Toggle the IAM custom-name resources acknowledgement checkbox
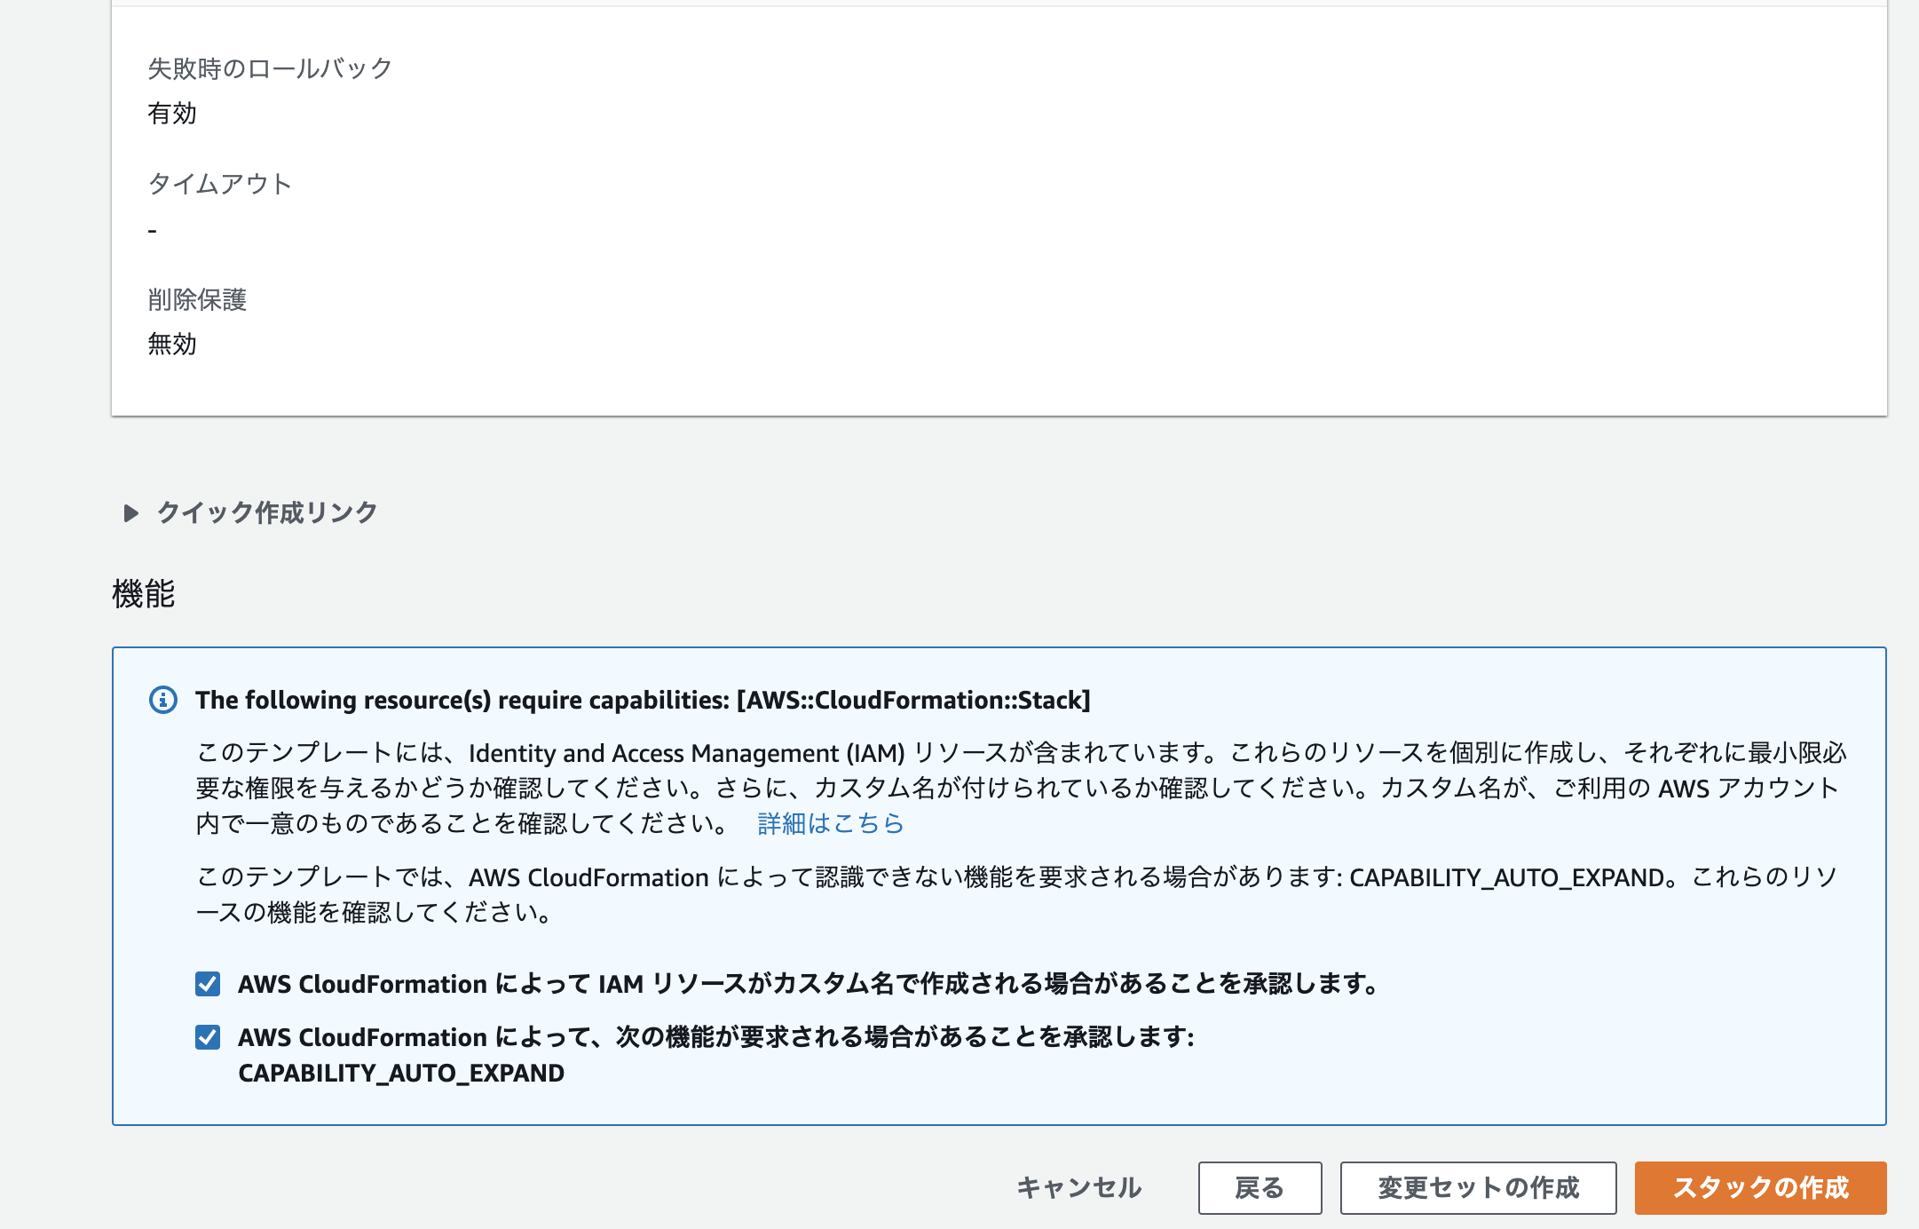1919x1229 pixels. tap(208, 983)
